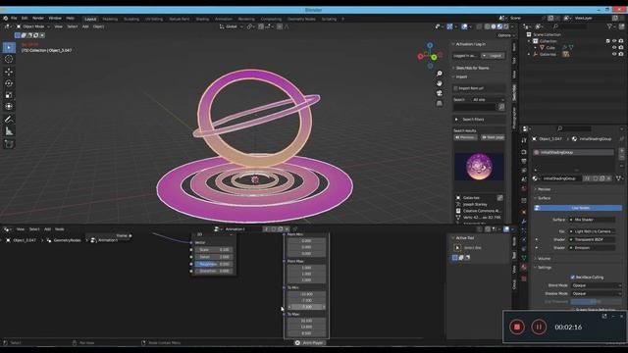Adjust the Clip Threshold slider
Viewport: 628px width, 353px height.
pyautogui.click(x=596, y=301)
